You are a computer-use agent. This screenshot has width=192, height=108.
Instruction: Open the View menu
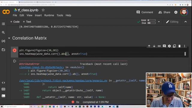[29, 15]
